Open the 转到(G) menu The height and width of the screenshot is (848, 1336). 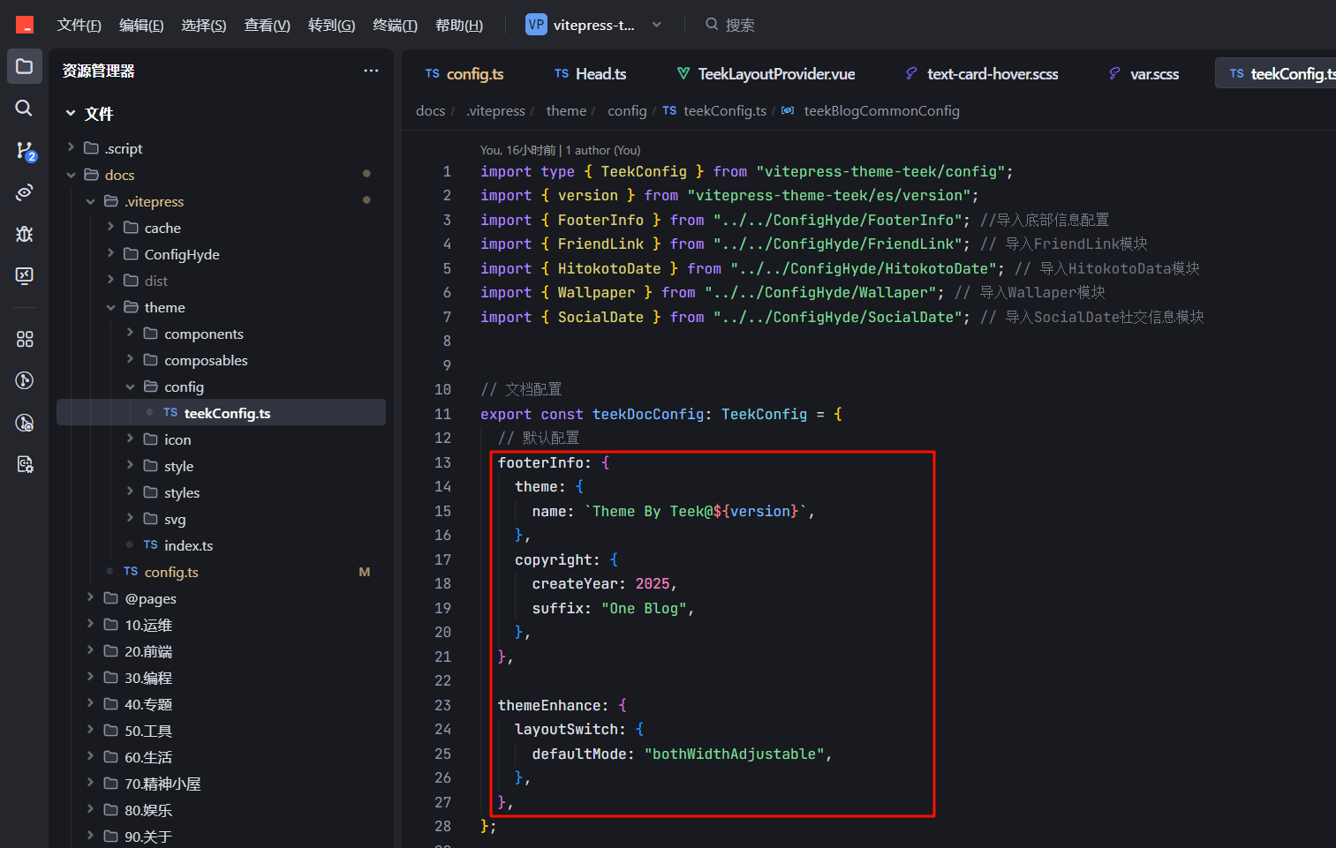click(x=332, y=25)
